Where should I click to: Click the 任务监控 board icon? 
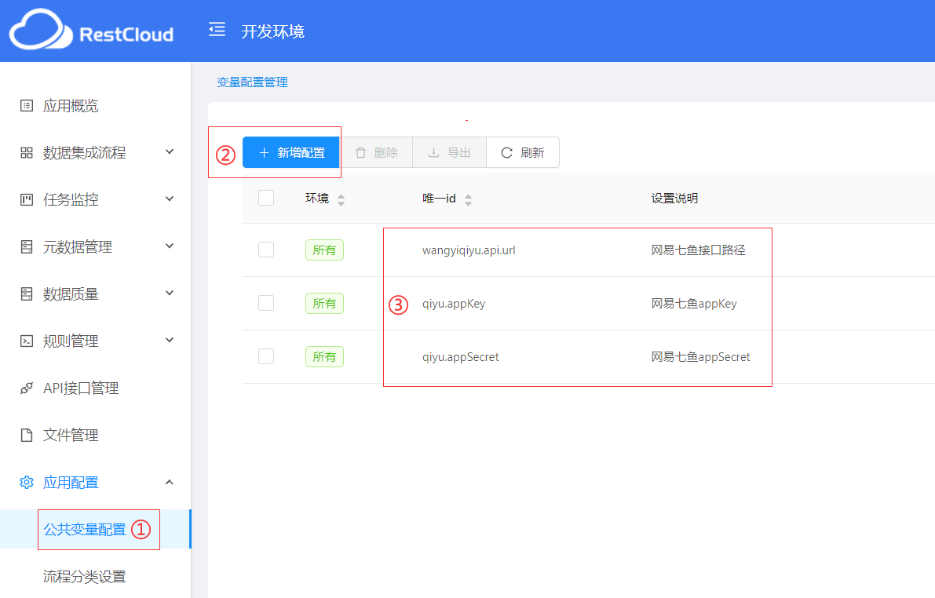coord(27,200)
